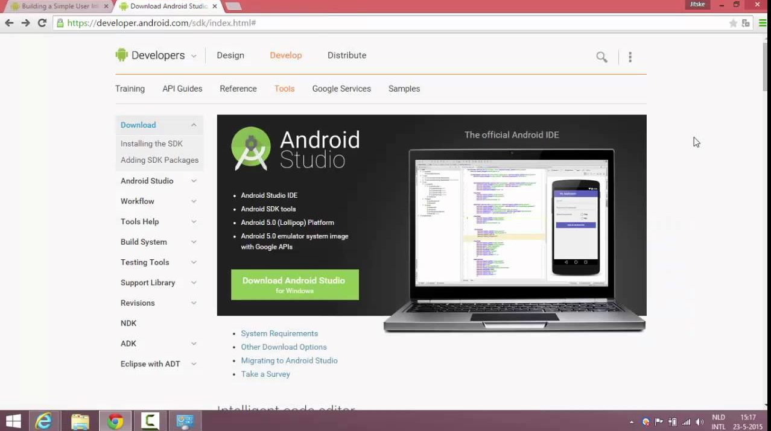This screenshot has width=771, height=431.
Task: Expand the Eclipse with ADT section
Action: point(194,364)
